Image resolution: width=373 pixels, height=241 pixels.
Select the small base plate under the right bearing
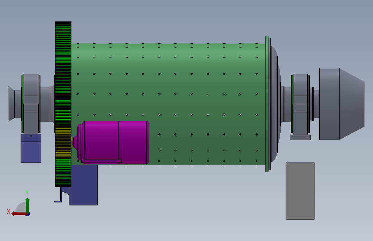click(300, 137)
